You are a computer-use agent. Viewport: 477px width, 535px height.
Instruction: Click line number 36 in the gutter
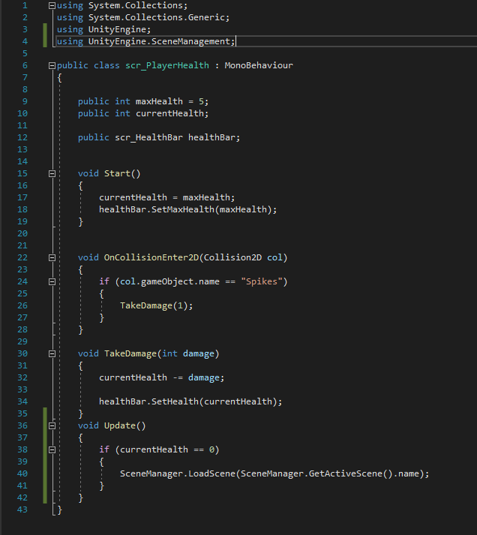tap(22, 425)
